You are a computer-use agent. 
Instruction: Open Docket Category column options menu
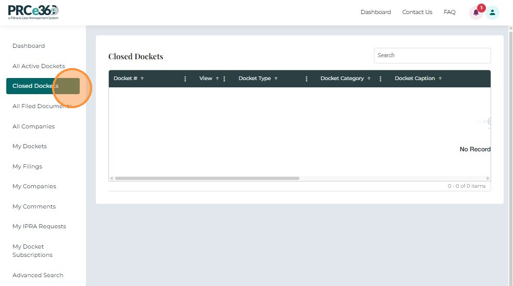(x=380, y=79)
